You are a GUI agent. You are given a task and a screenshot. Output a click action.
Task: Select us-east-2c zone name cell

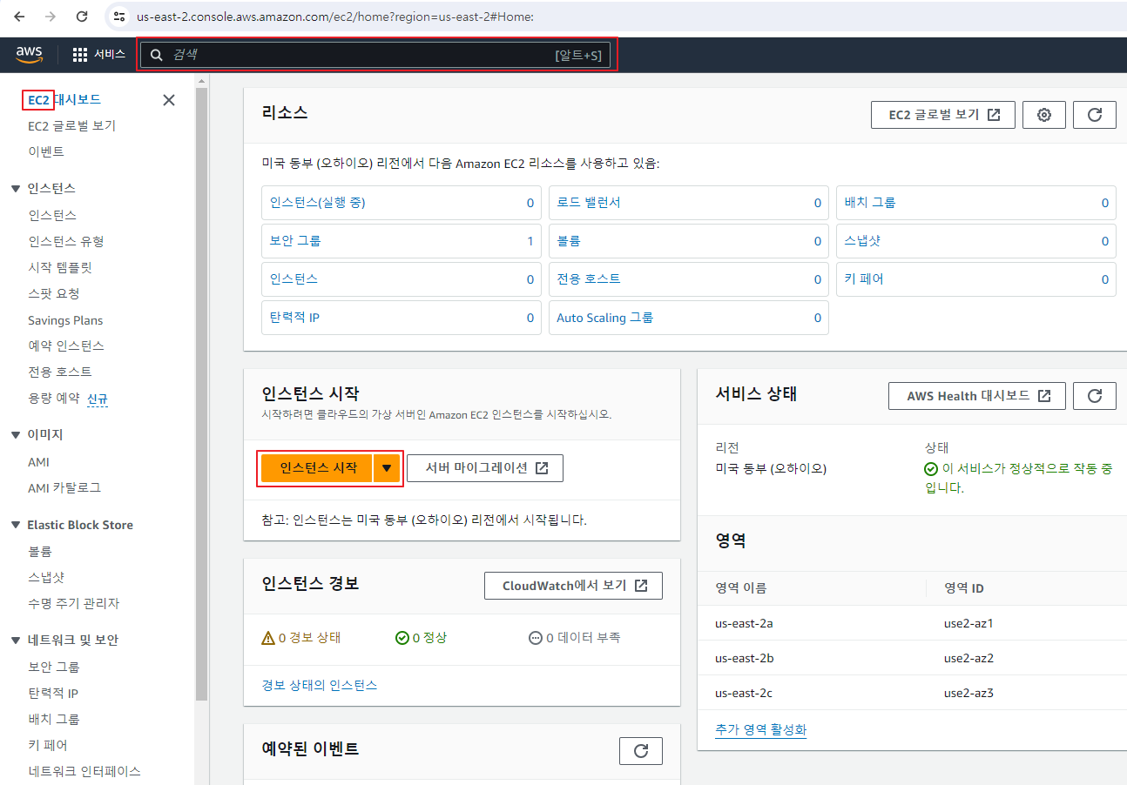coord(743,693)
